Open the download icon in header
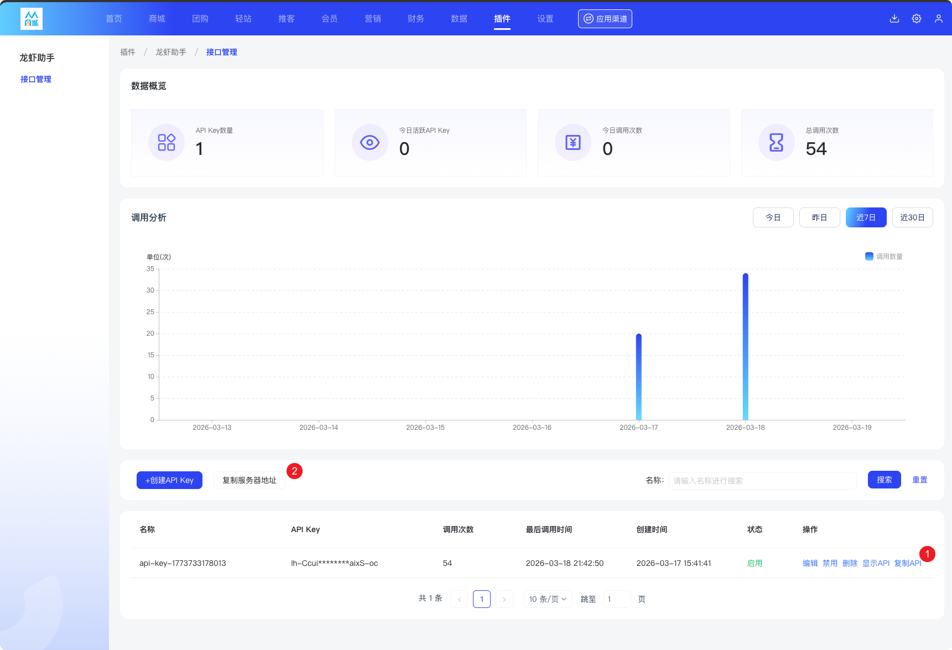Image resolution: width=952 pixels, height=650 pixels. pos(894,19)
